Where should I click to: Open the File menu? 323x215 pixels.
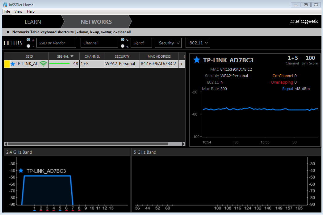[x=7, y=11]
